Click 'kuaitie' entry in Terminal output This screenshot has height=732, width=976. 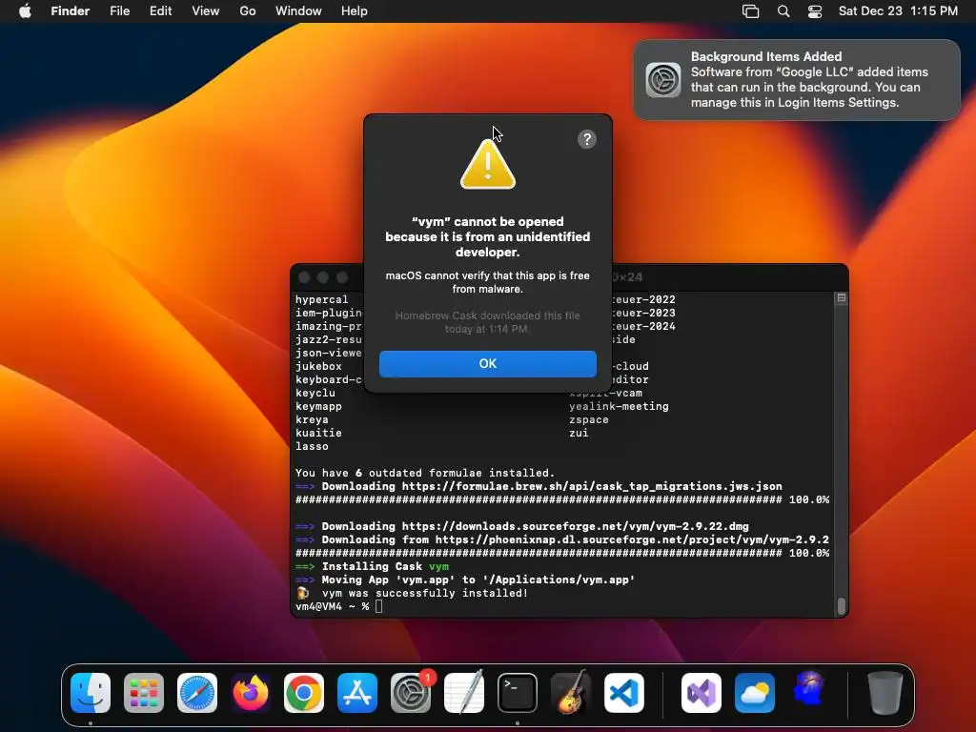[x=318, y=434]
